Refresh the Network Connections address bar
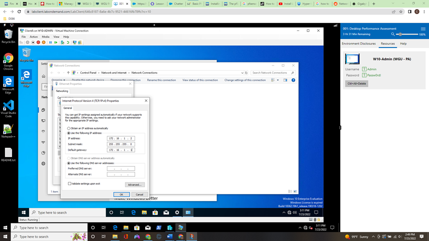The width and height of the screenshot is (429, 241). click(x=246, y=73)
